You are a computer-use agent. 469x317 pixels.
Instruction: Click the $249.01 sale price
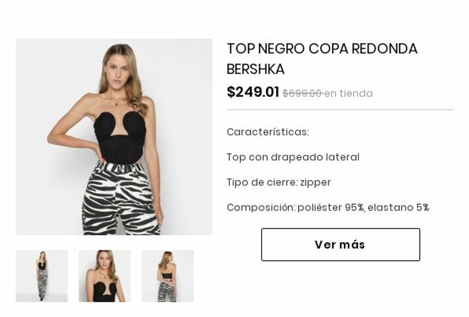253,92
